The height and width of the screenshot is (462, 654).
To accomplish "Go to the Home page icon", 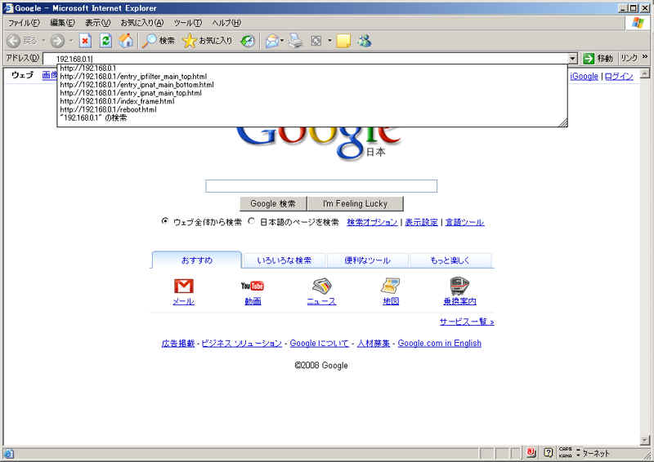I will 126,41.
